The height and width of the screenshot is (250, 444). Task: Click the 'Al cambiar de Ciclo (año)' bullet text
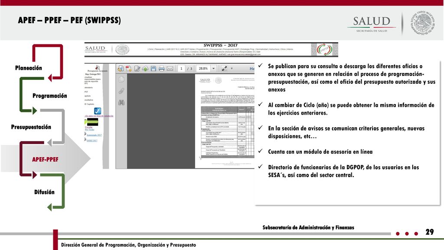click(x=351, y=109)
